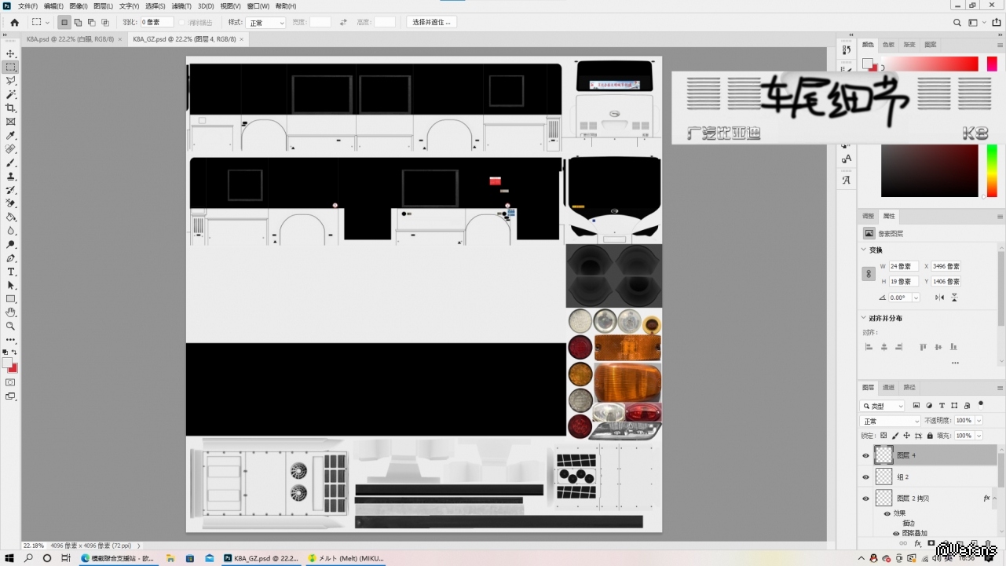Open the layer blend mode dropdown
Viewport: 1006px width, 566px height.
coord(891,421)
